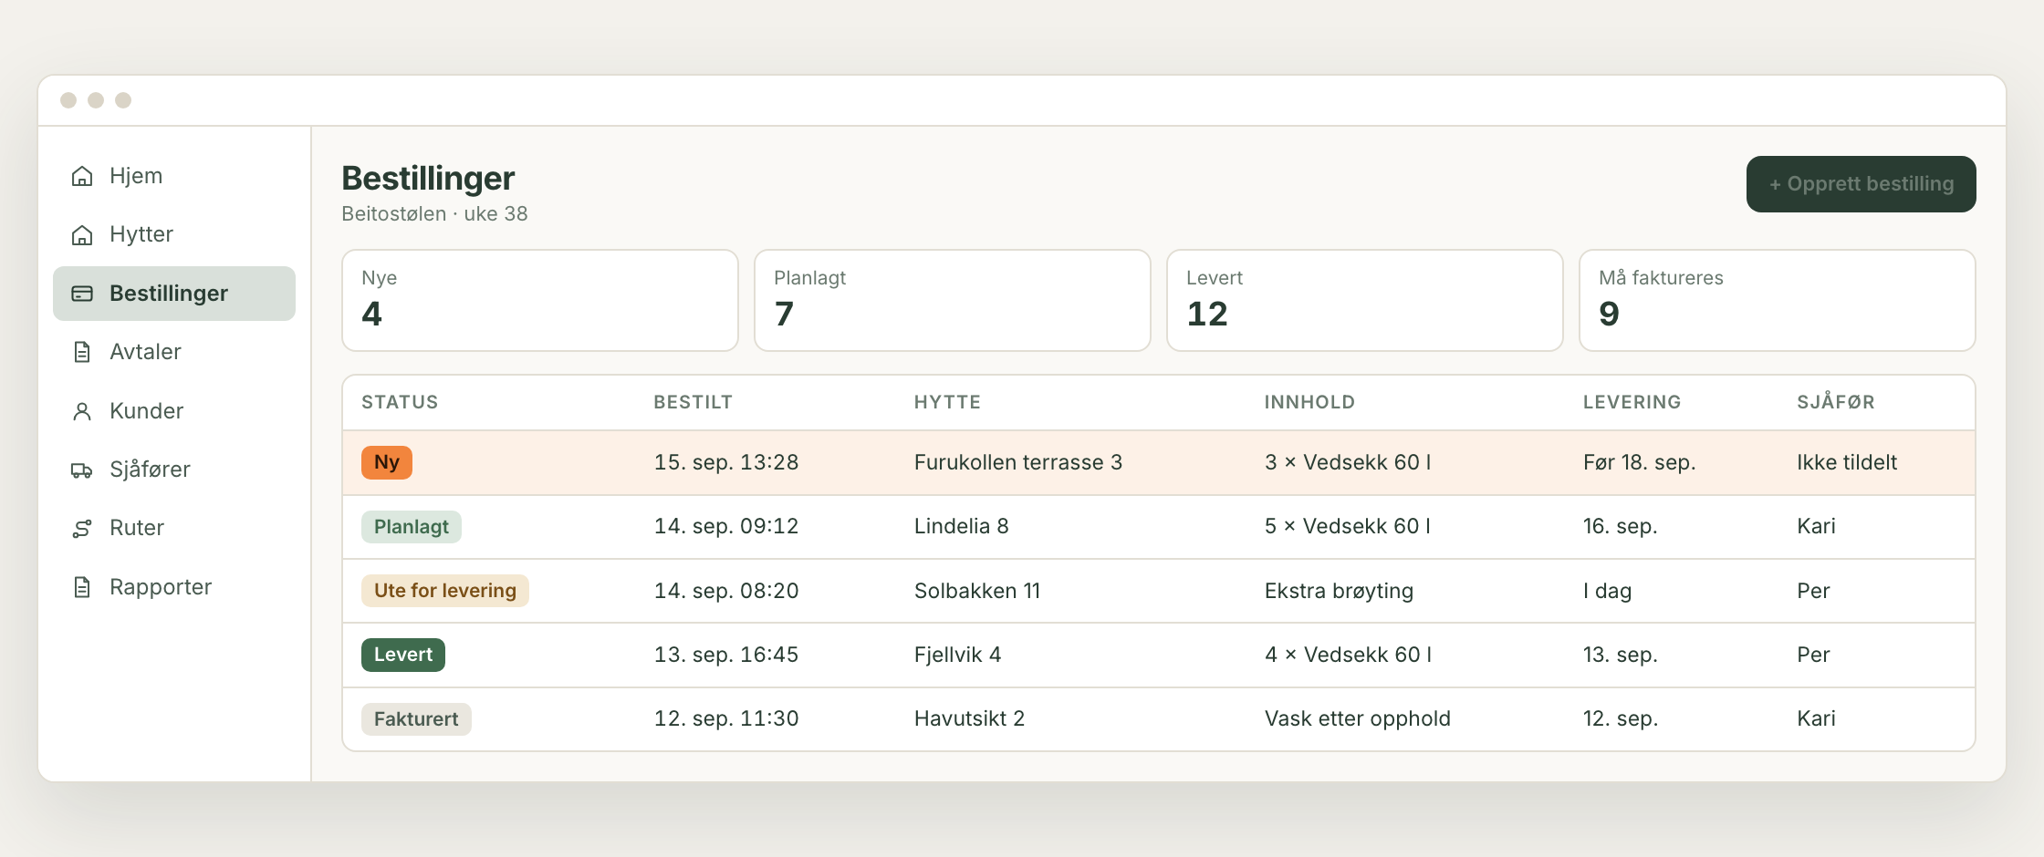Viewport: 2044px width, 857px height.
Task: Click the BESTILT column header
Action: coord(693,402)
